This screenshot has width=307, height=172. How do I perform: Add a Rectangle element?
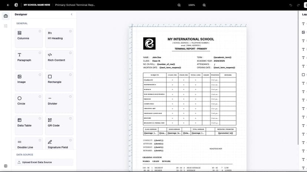click(59, 82)
